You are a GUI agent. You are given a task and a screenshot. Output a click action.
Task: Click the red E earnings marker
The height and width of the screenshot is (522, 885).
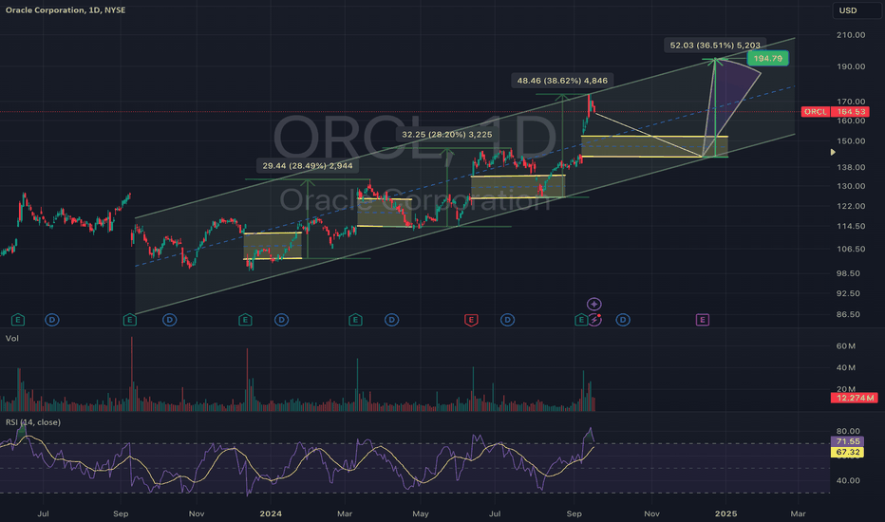(x=471, y=320)
